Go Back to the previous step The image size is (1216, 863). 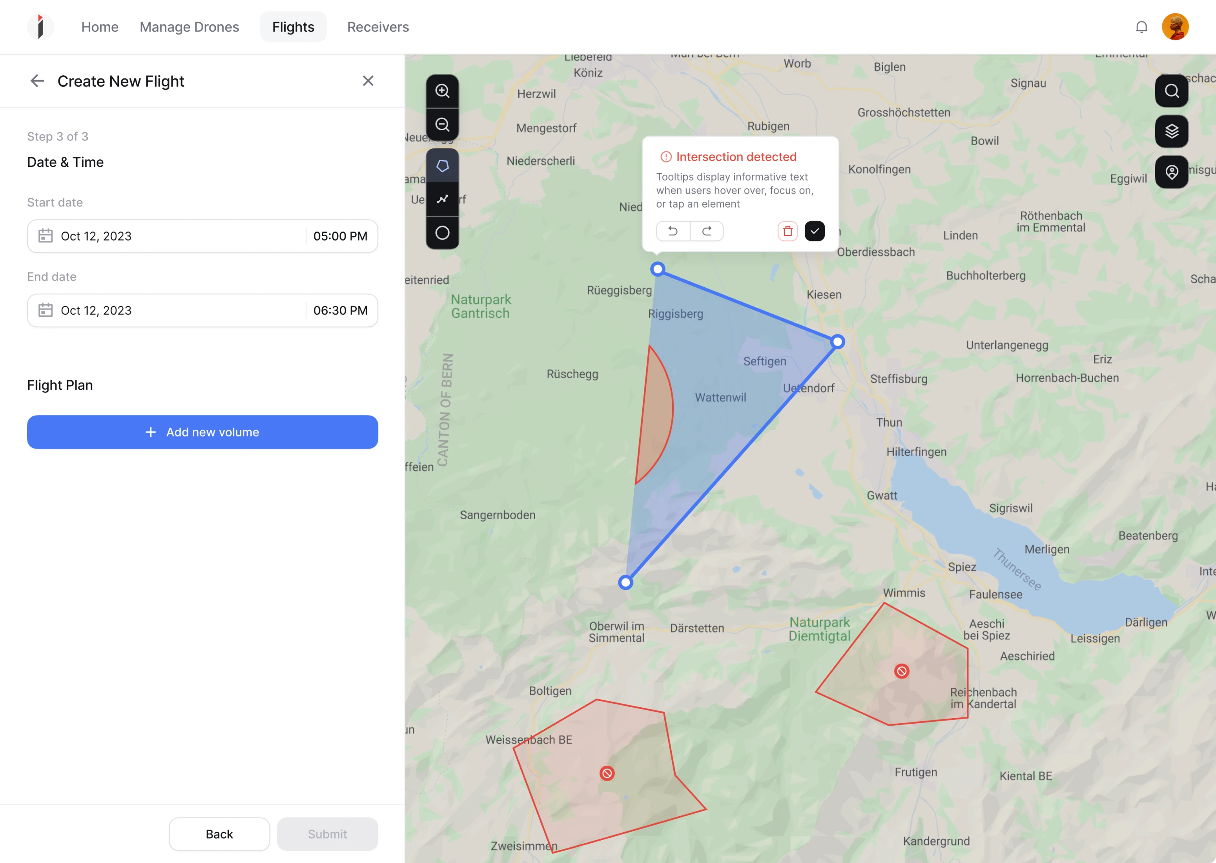(219, 834)
